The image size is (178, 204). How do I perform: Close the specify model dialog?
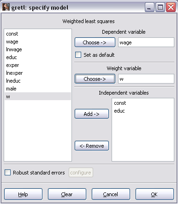coord(171,7)
